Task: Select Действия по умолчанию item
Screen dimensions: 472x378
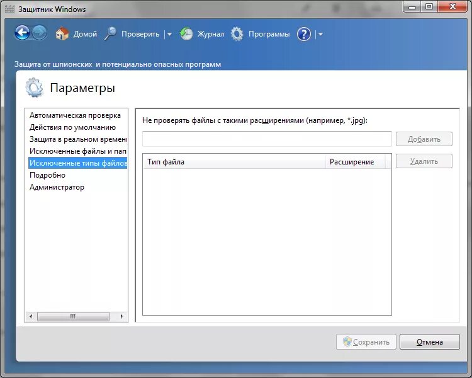Action: [77, 127]
